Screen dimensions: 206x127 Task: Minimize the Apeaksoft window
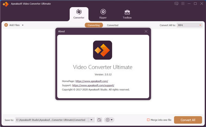pos(189,3)
